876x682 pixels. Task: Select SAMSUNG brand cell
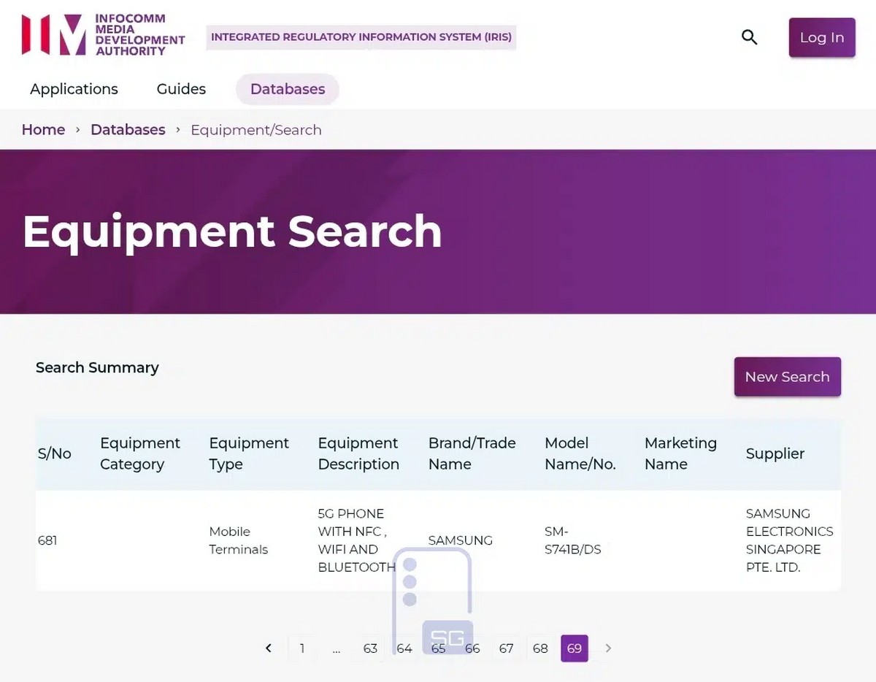[461, 540]
